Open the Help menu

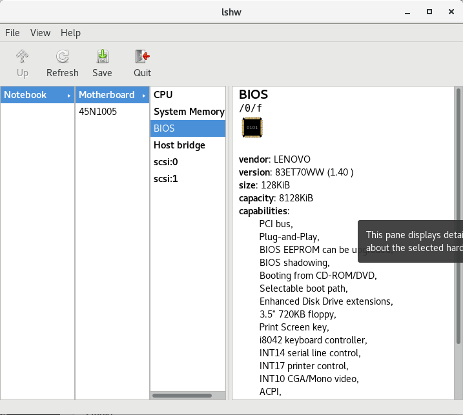coord(70,33)
